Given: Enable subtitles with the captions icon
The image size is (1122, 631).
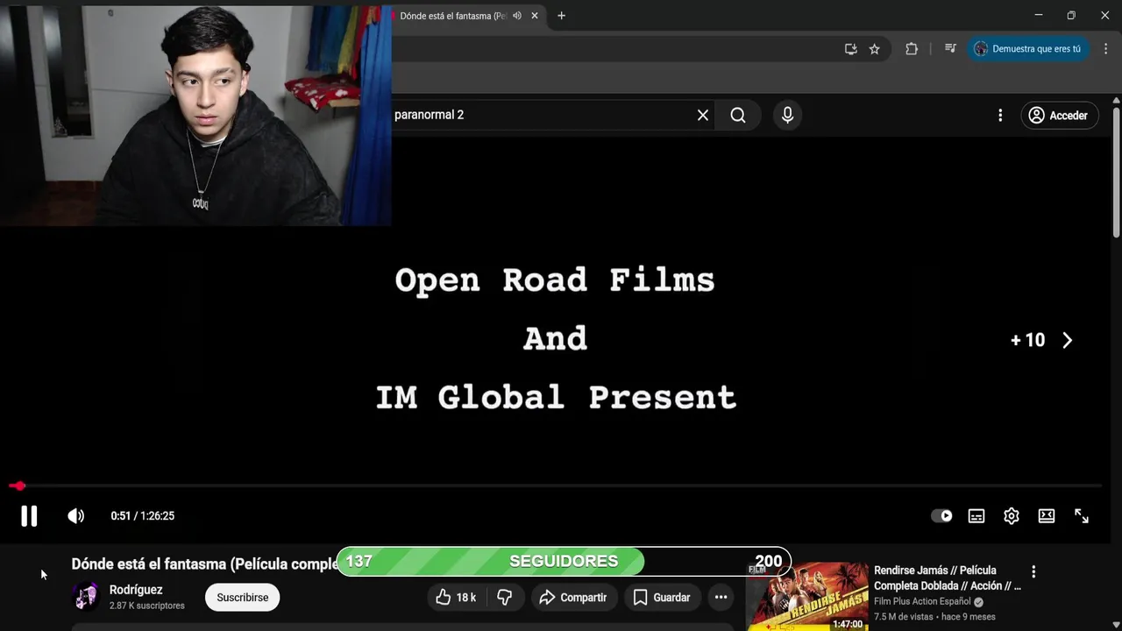Looking at the screenshot, I should (976, 516).
